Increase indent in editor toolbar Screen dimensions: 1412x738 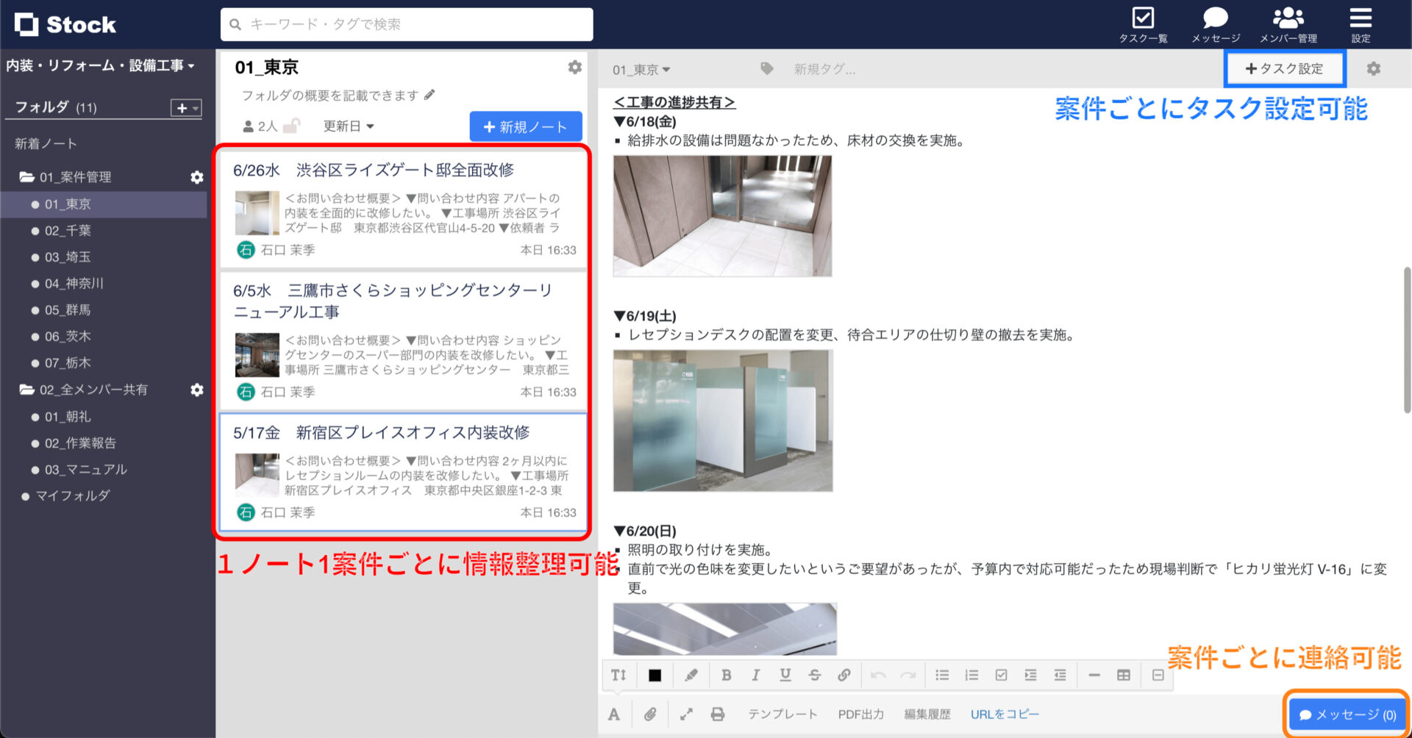(x=1030, y=675)
